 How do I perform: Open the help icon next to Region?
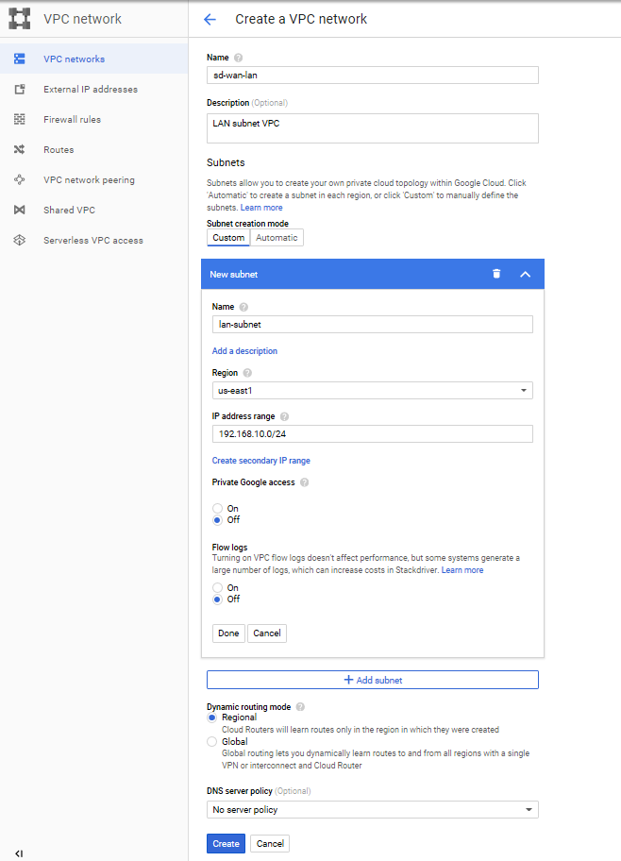pyautogui.click(x=247, y=373)
